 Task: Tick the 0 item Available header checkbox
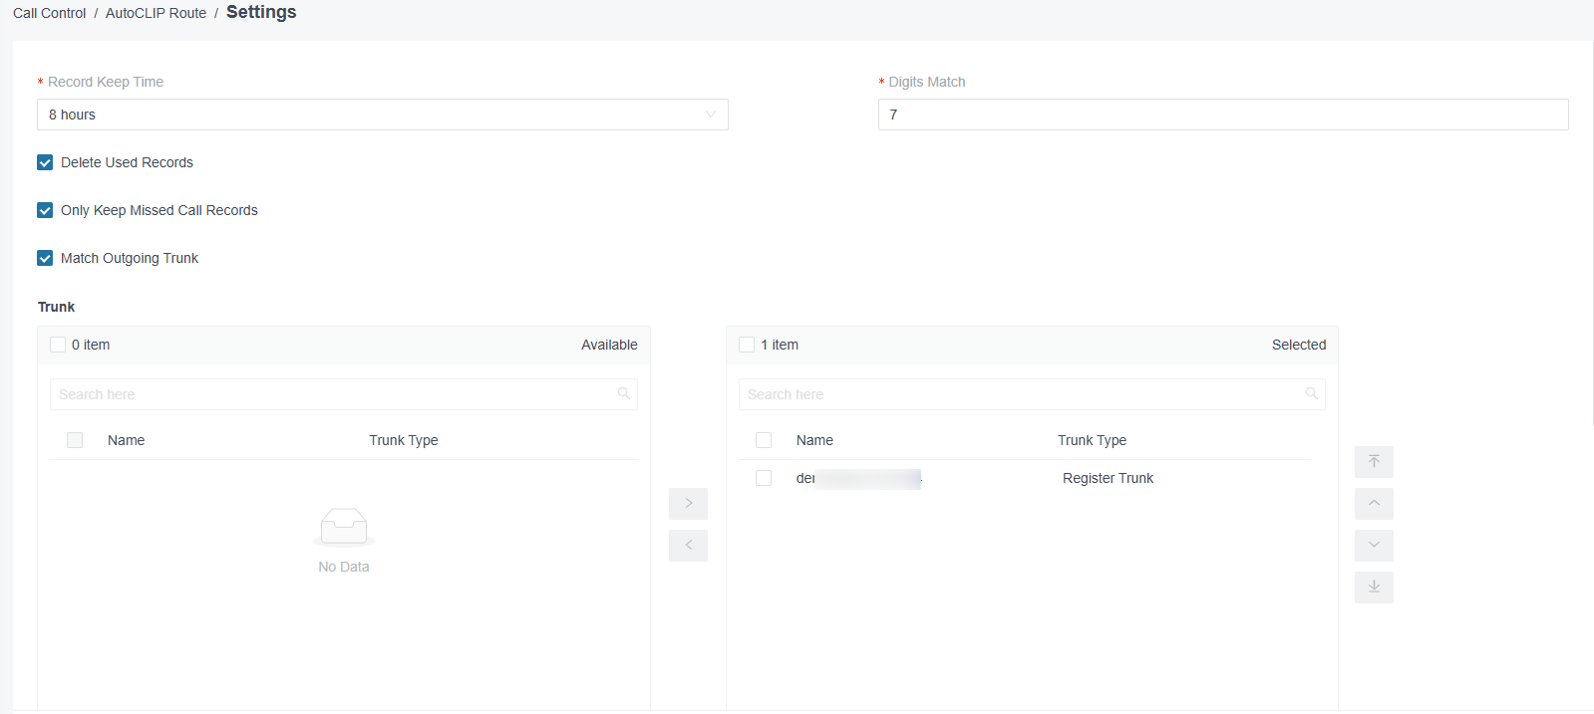(x=58, y=345)
